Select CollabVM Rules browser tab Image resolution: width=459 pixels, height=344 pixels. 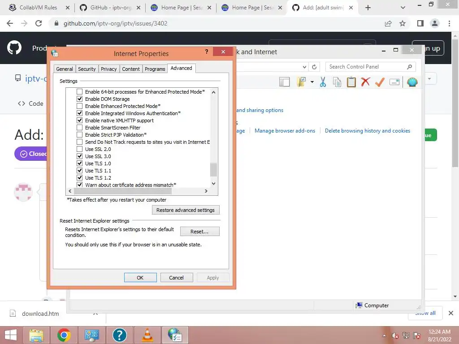39,8
